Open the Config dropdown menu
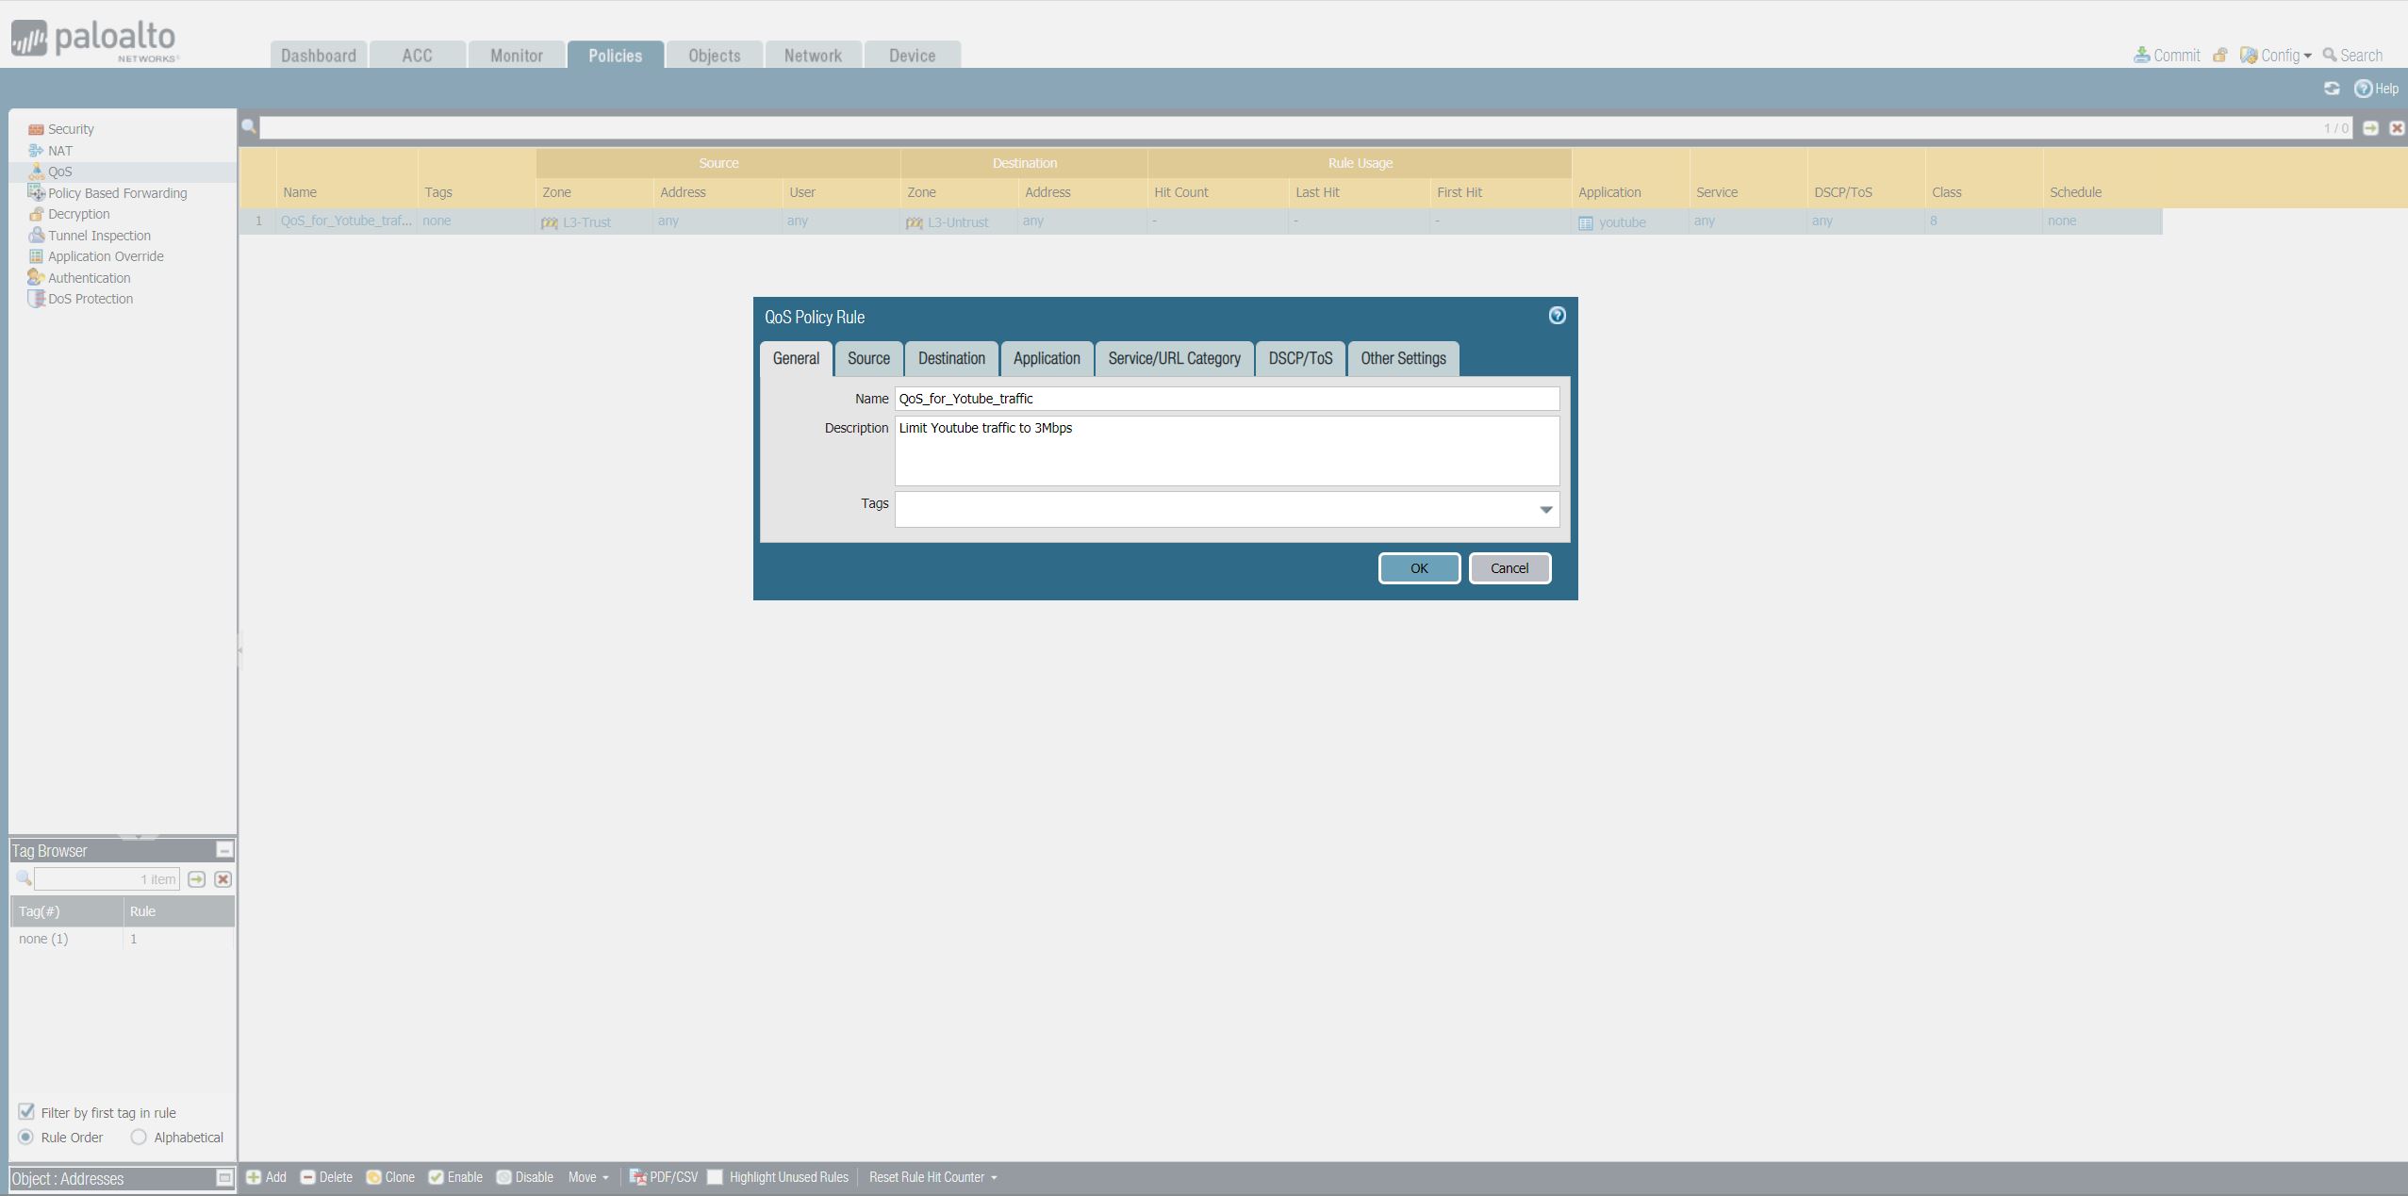 [2281, 56]
